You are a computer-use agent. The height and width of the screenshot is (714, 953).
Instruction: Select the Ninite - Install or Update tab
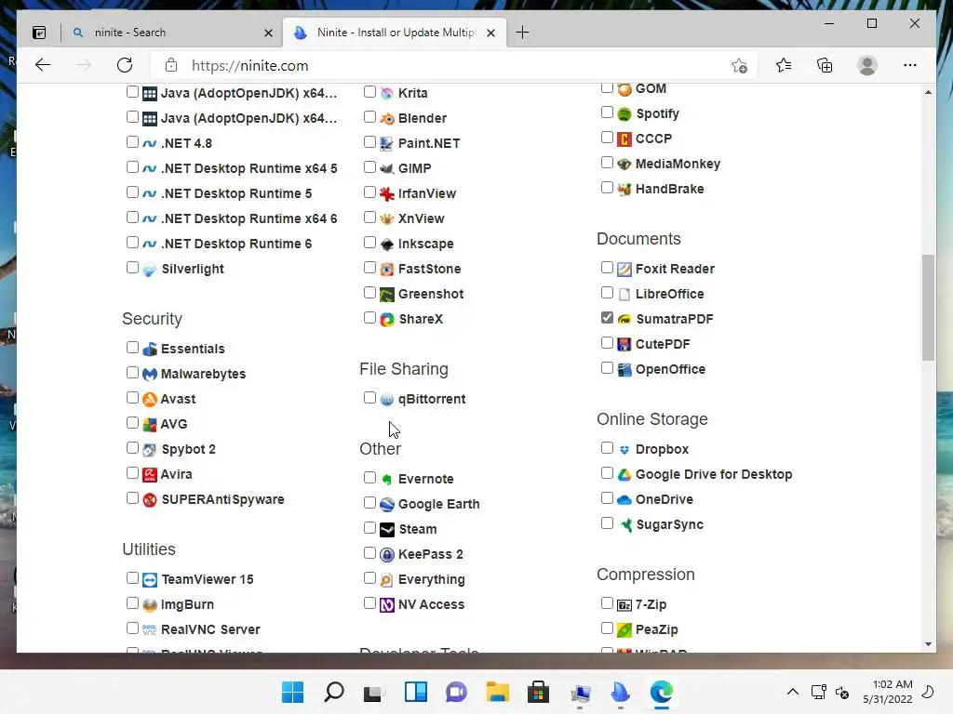click(394, 33)
